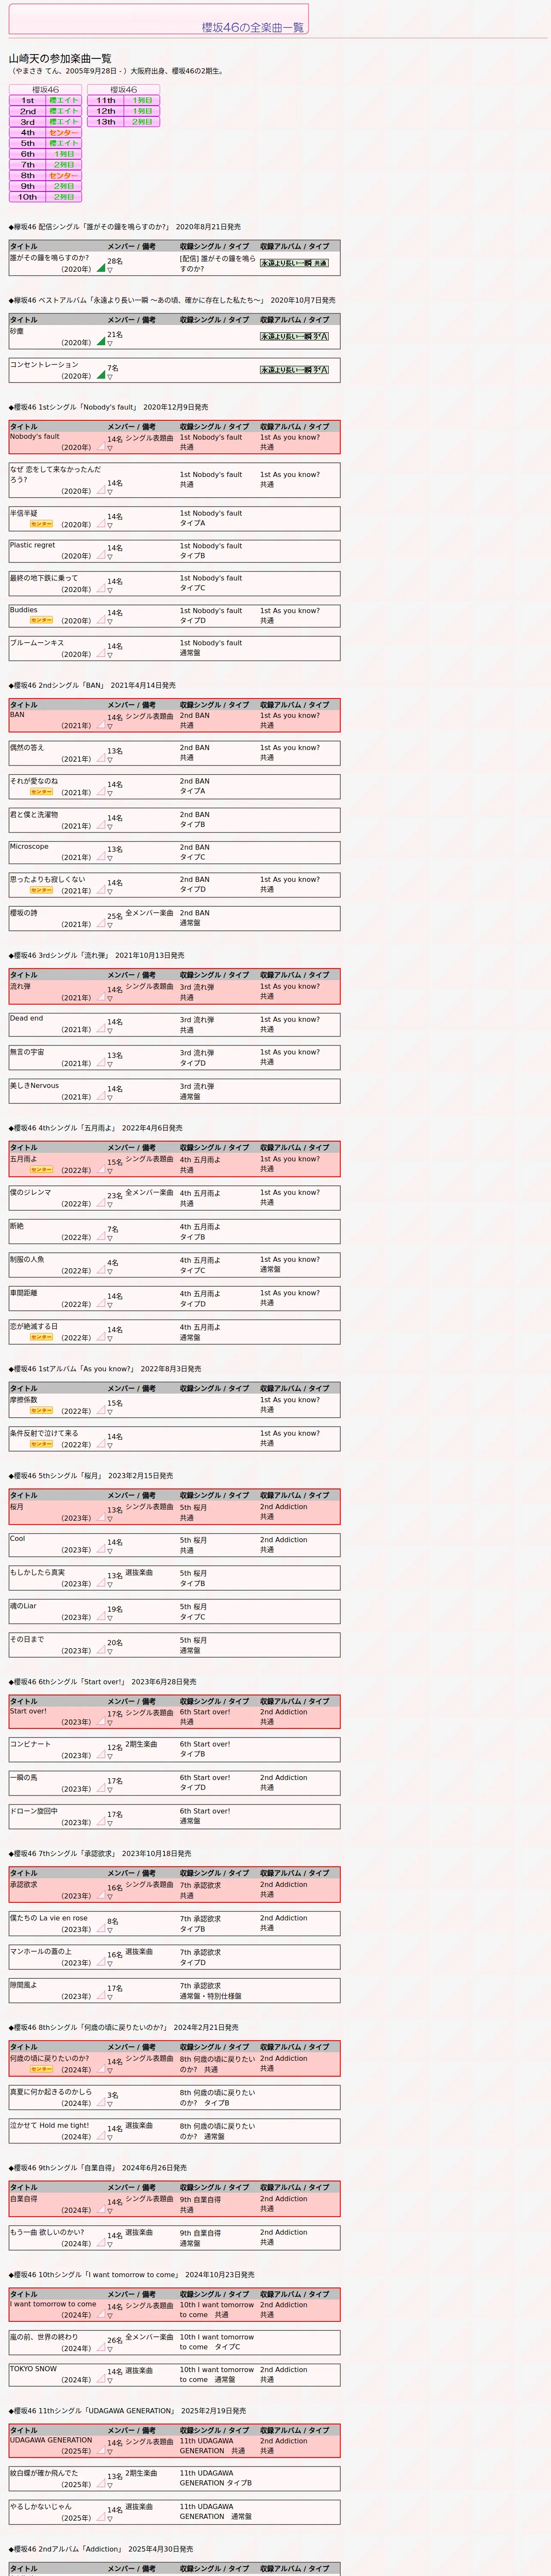Click the song title やるしかないじゃん

(x=41, y=2506)
